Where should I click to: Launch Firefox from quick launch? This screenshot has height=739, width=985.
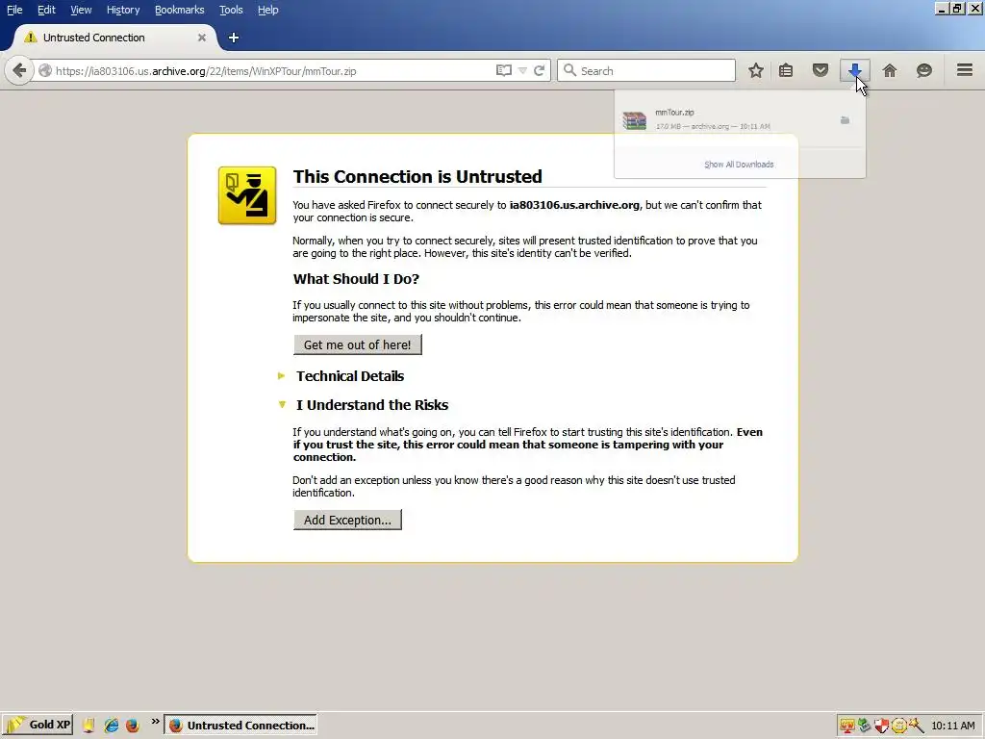(132, 725)
